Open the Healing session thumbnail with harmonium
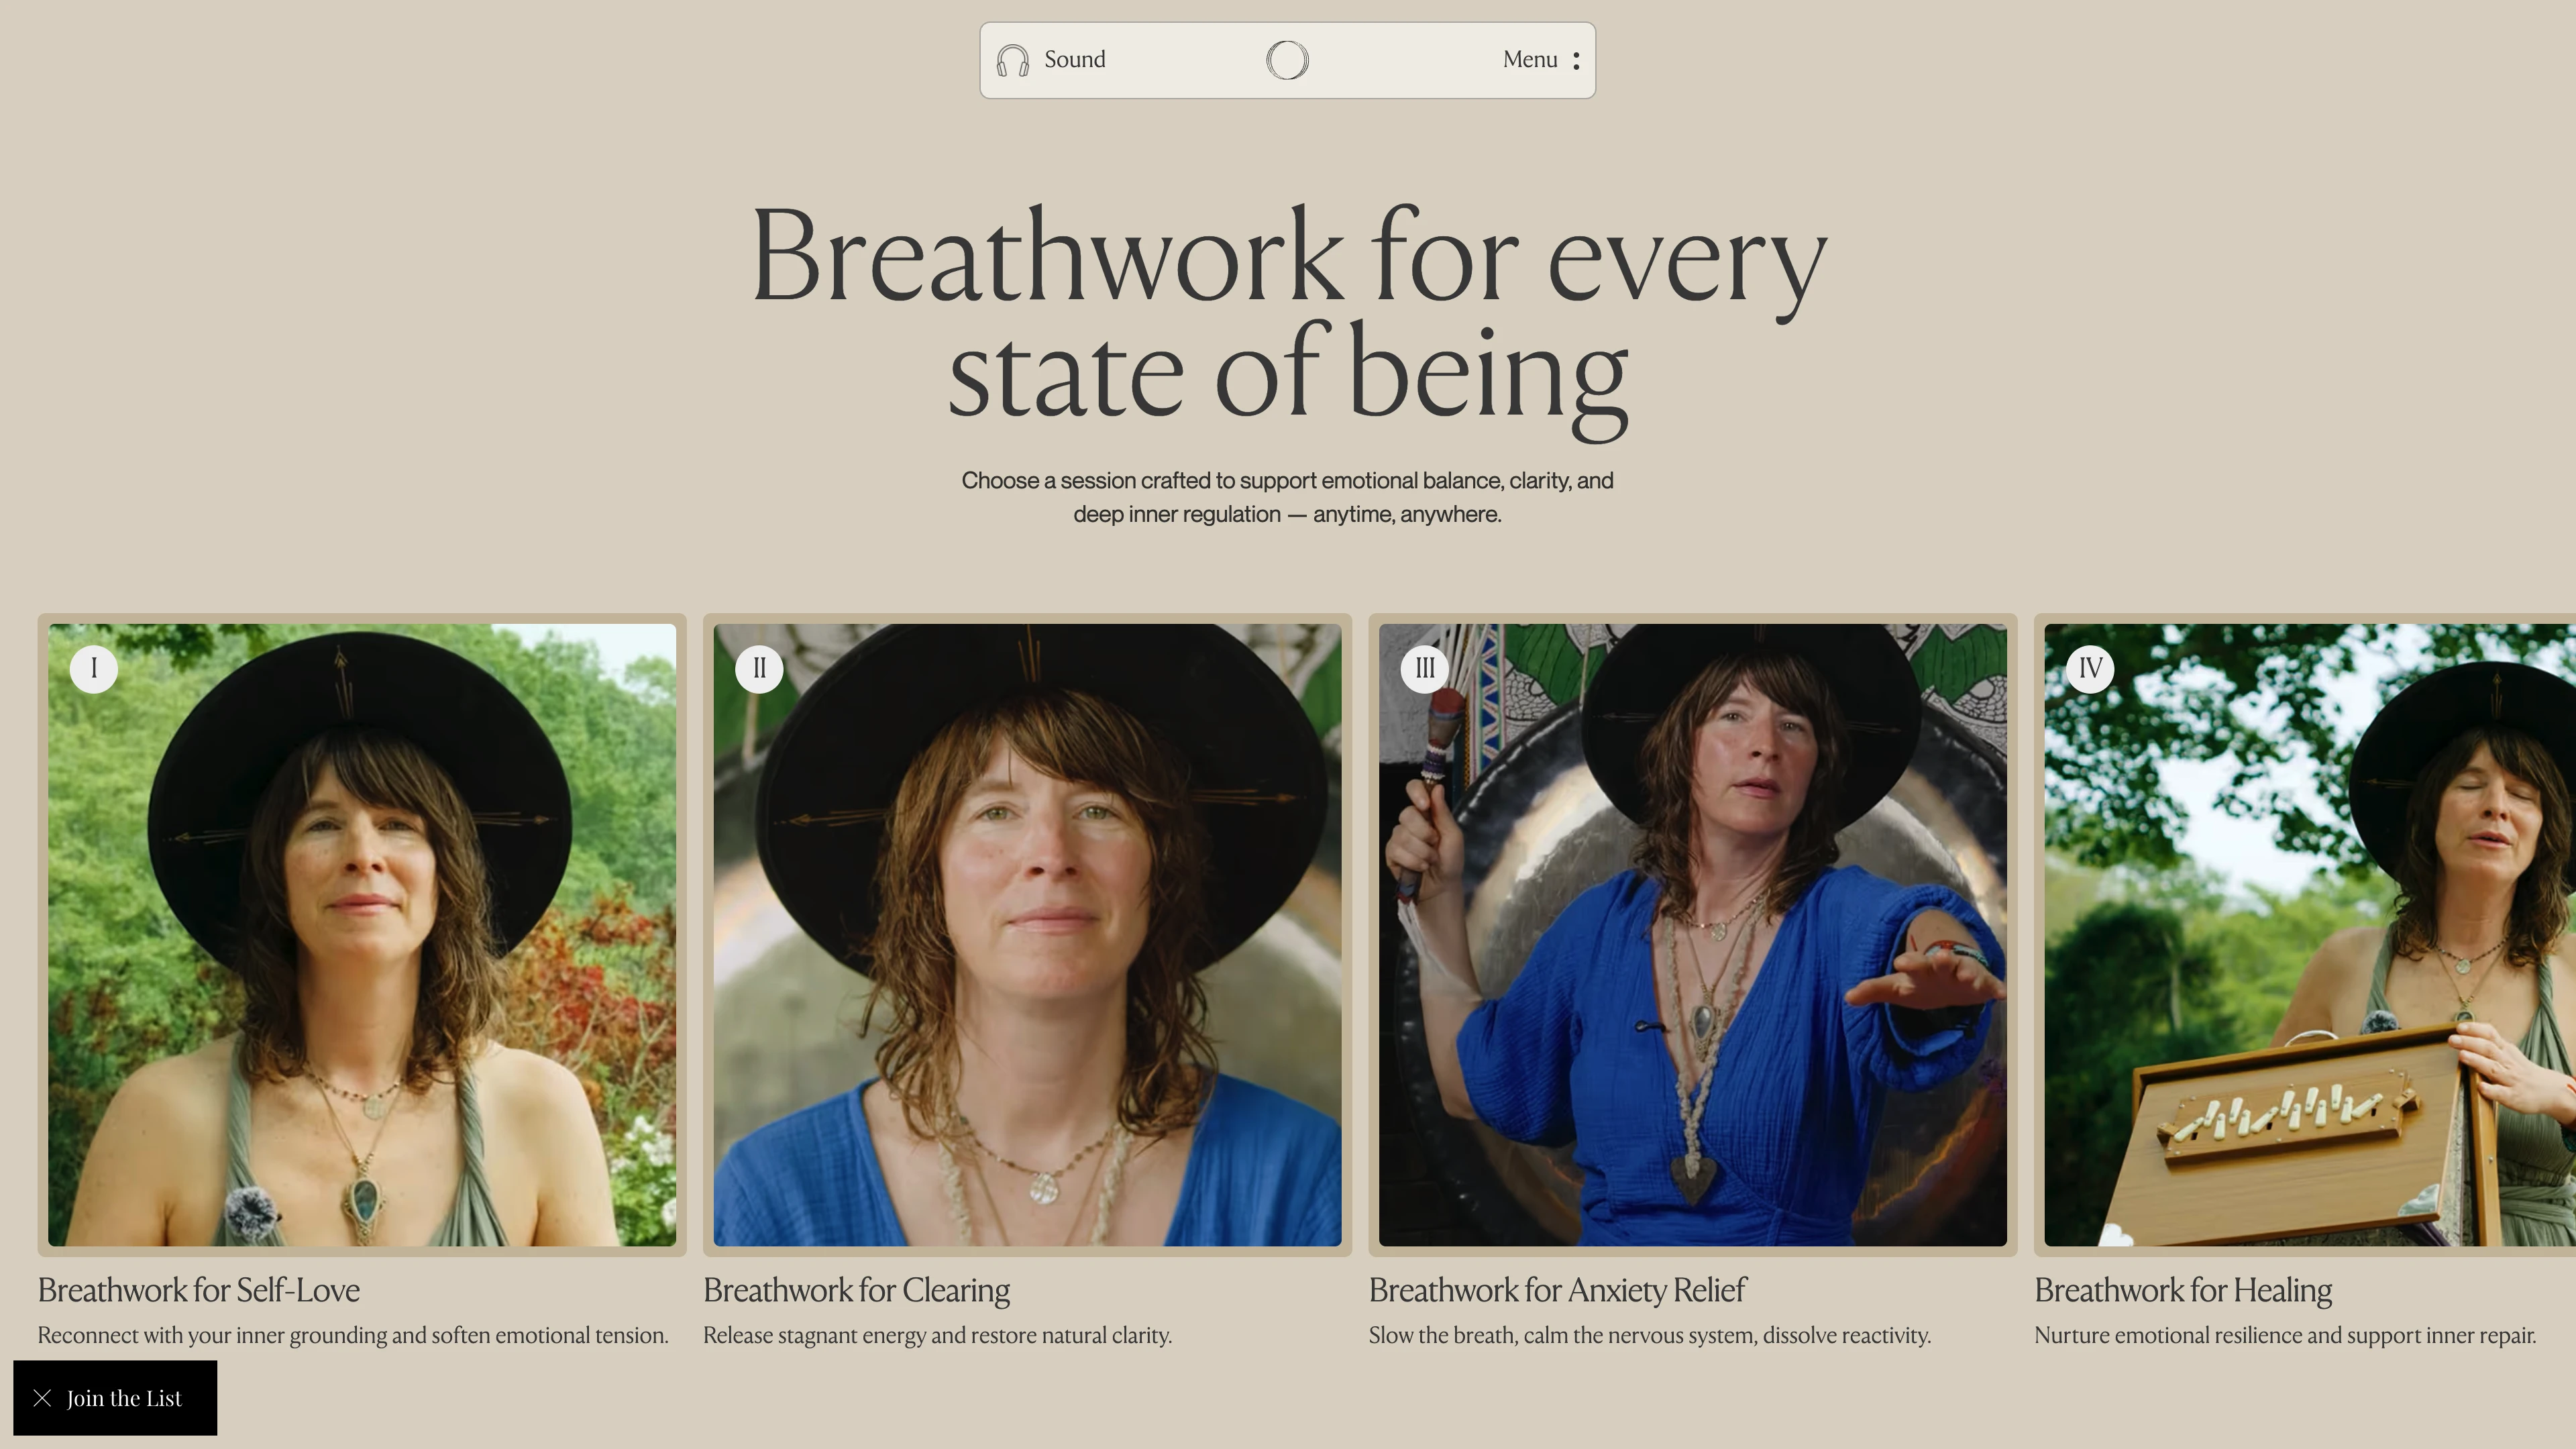The image size is (2576, 1449). point(2310,935)
